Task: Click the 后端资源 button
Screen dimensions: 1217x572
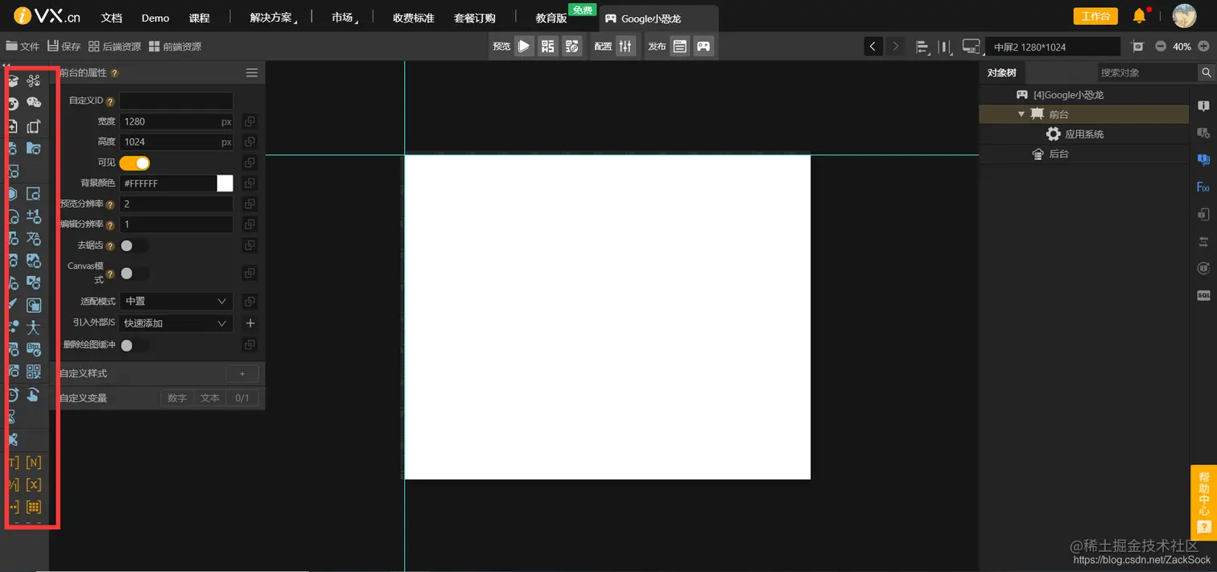Action: point(114,47)
